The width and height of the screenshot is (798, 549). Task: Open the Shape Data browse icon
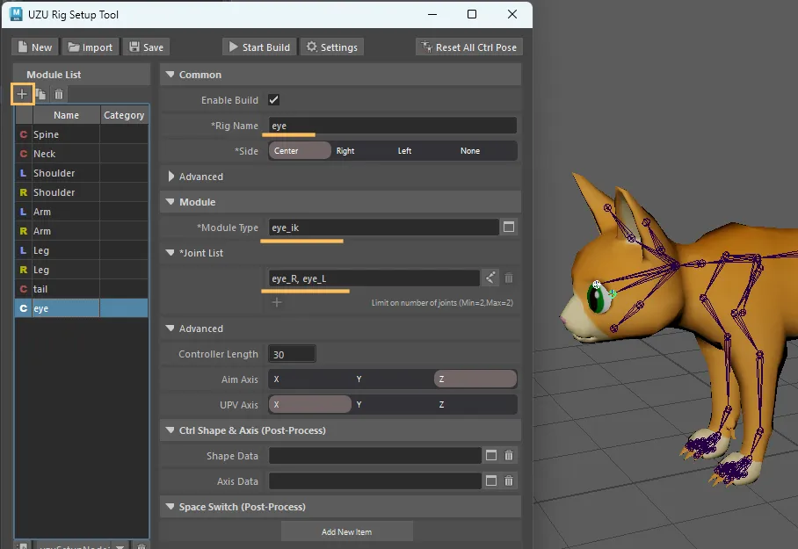tap(490, 455)
